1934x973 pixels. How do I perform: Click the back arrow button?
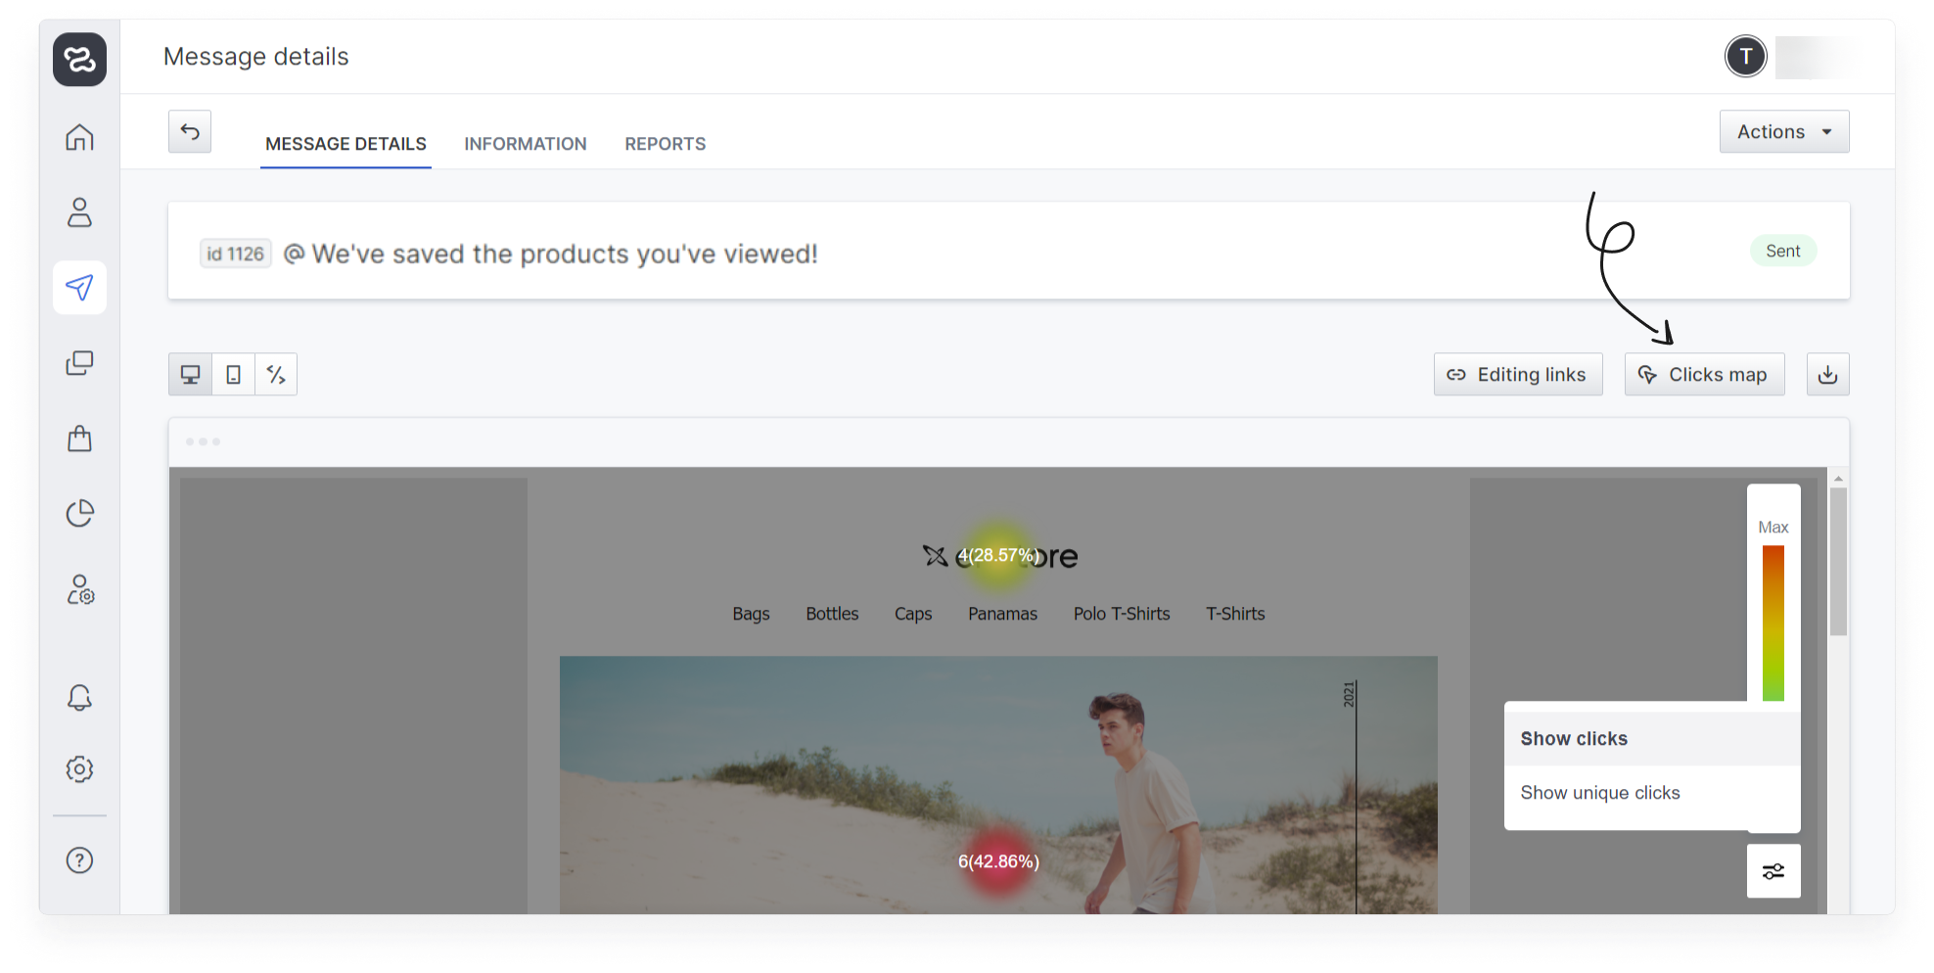point(190,131)
